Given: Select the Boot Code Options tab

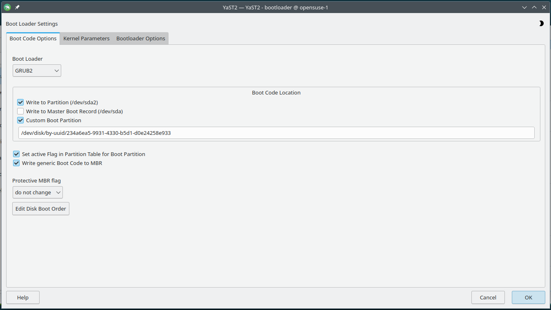Looking at the screenshot, I should (x=33, y=39).
